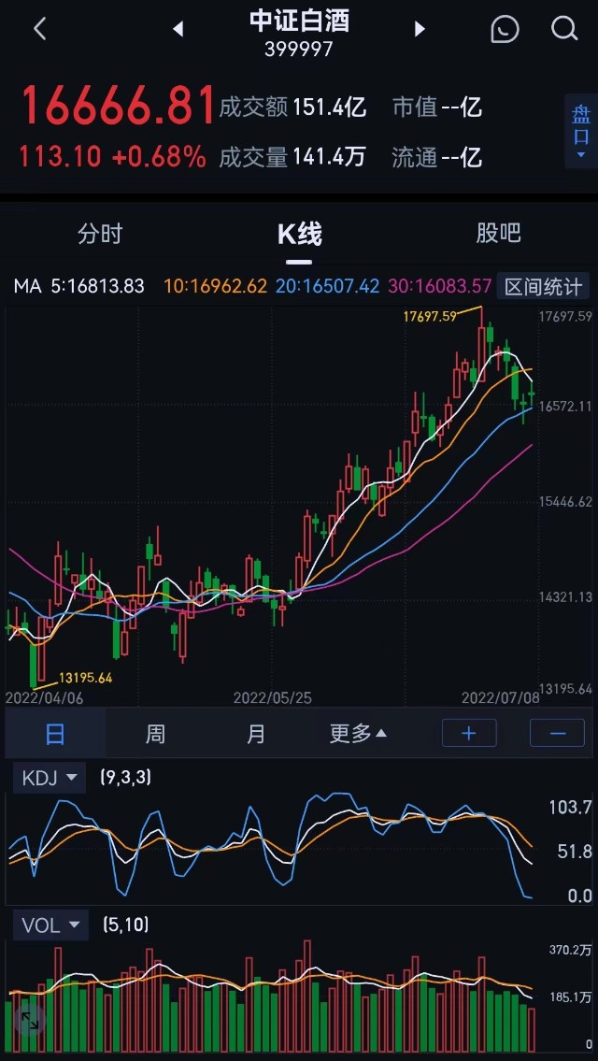Expand the 盘口 panel
The width and height of the screenshot is (598, 1061).
(581, 131)
